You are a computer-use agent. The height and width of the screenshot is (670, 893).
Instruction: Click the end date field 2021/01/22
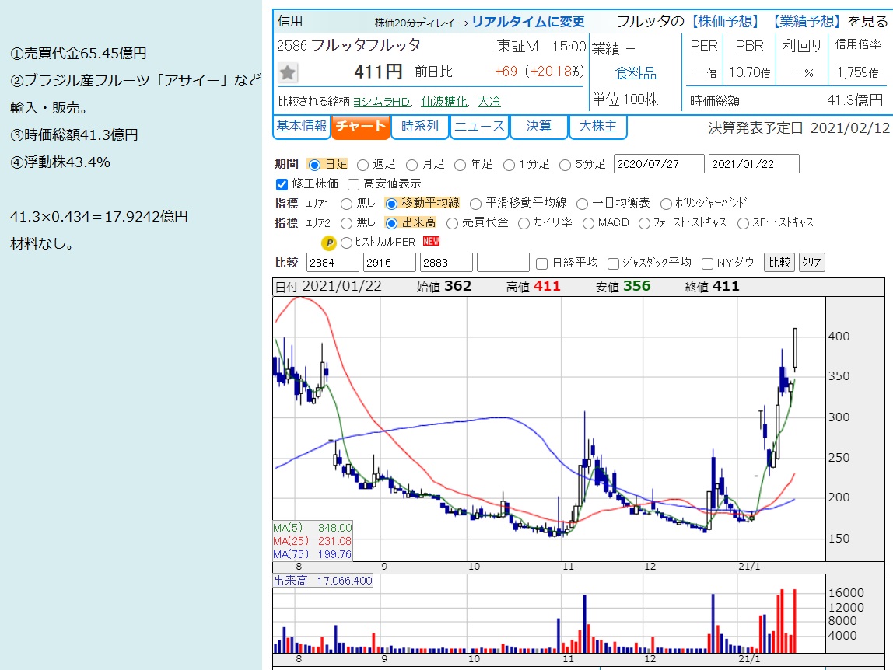point(754,164)
